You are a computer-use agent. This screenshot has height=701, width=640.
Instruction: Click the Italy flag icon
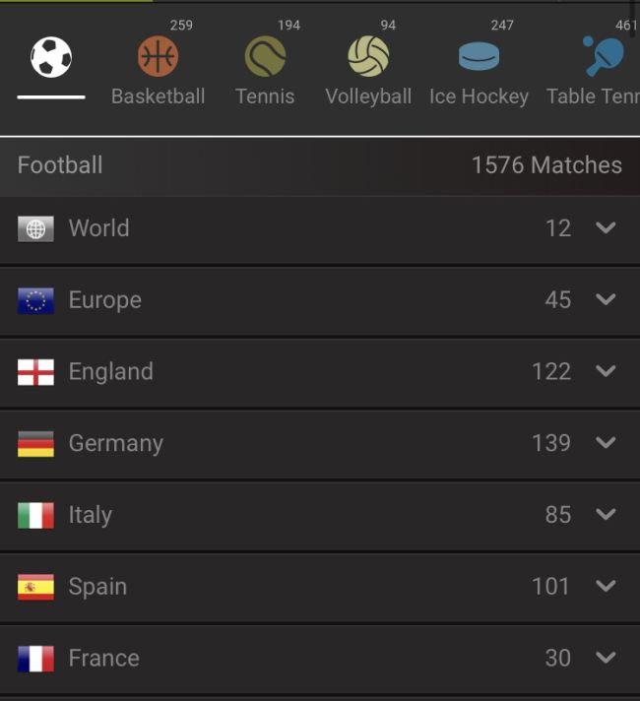(x=35, y=516)
